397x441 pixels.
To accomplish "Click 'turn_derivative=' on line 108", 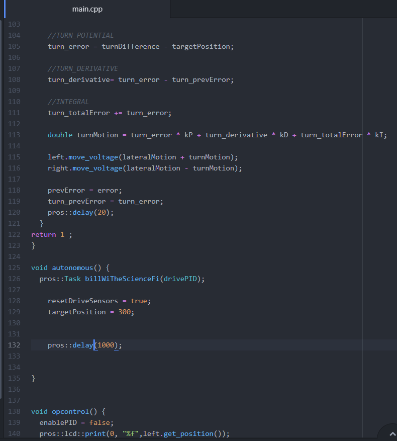I will point(81,79).
